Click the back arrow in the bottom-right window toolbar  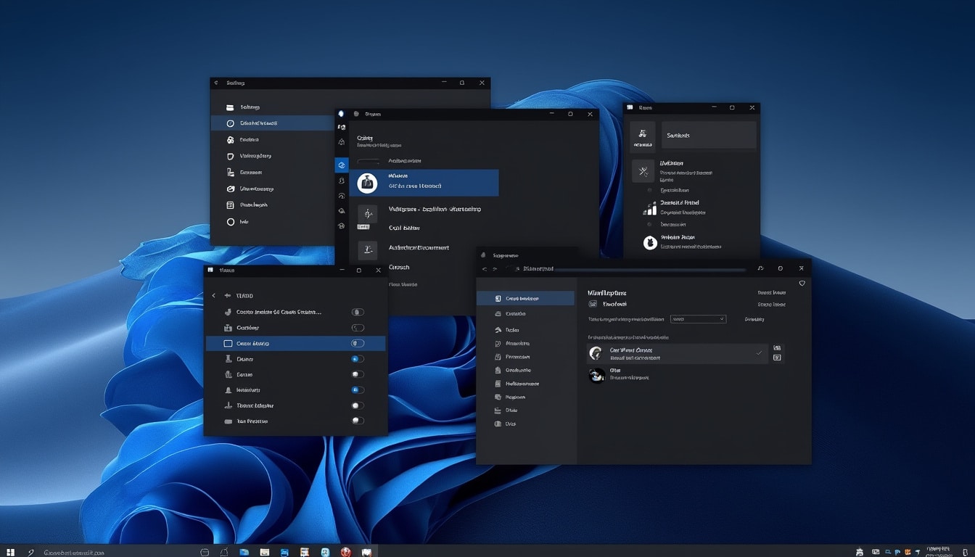point(485,269)
